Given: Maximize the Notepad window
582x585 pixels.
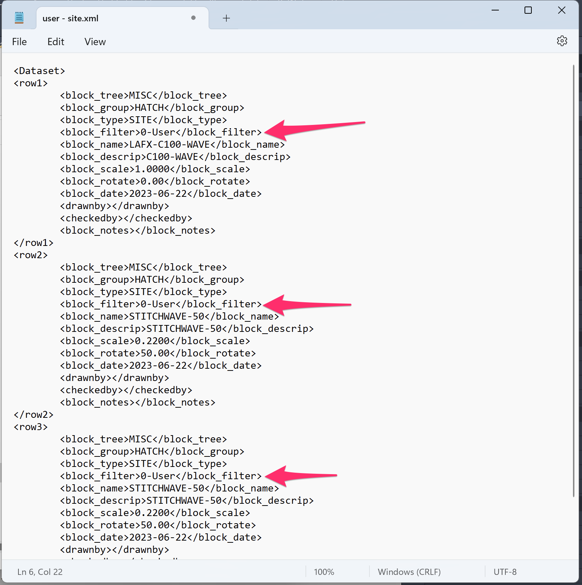Looking at the screenshot, I should point(528,10).
